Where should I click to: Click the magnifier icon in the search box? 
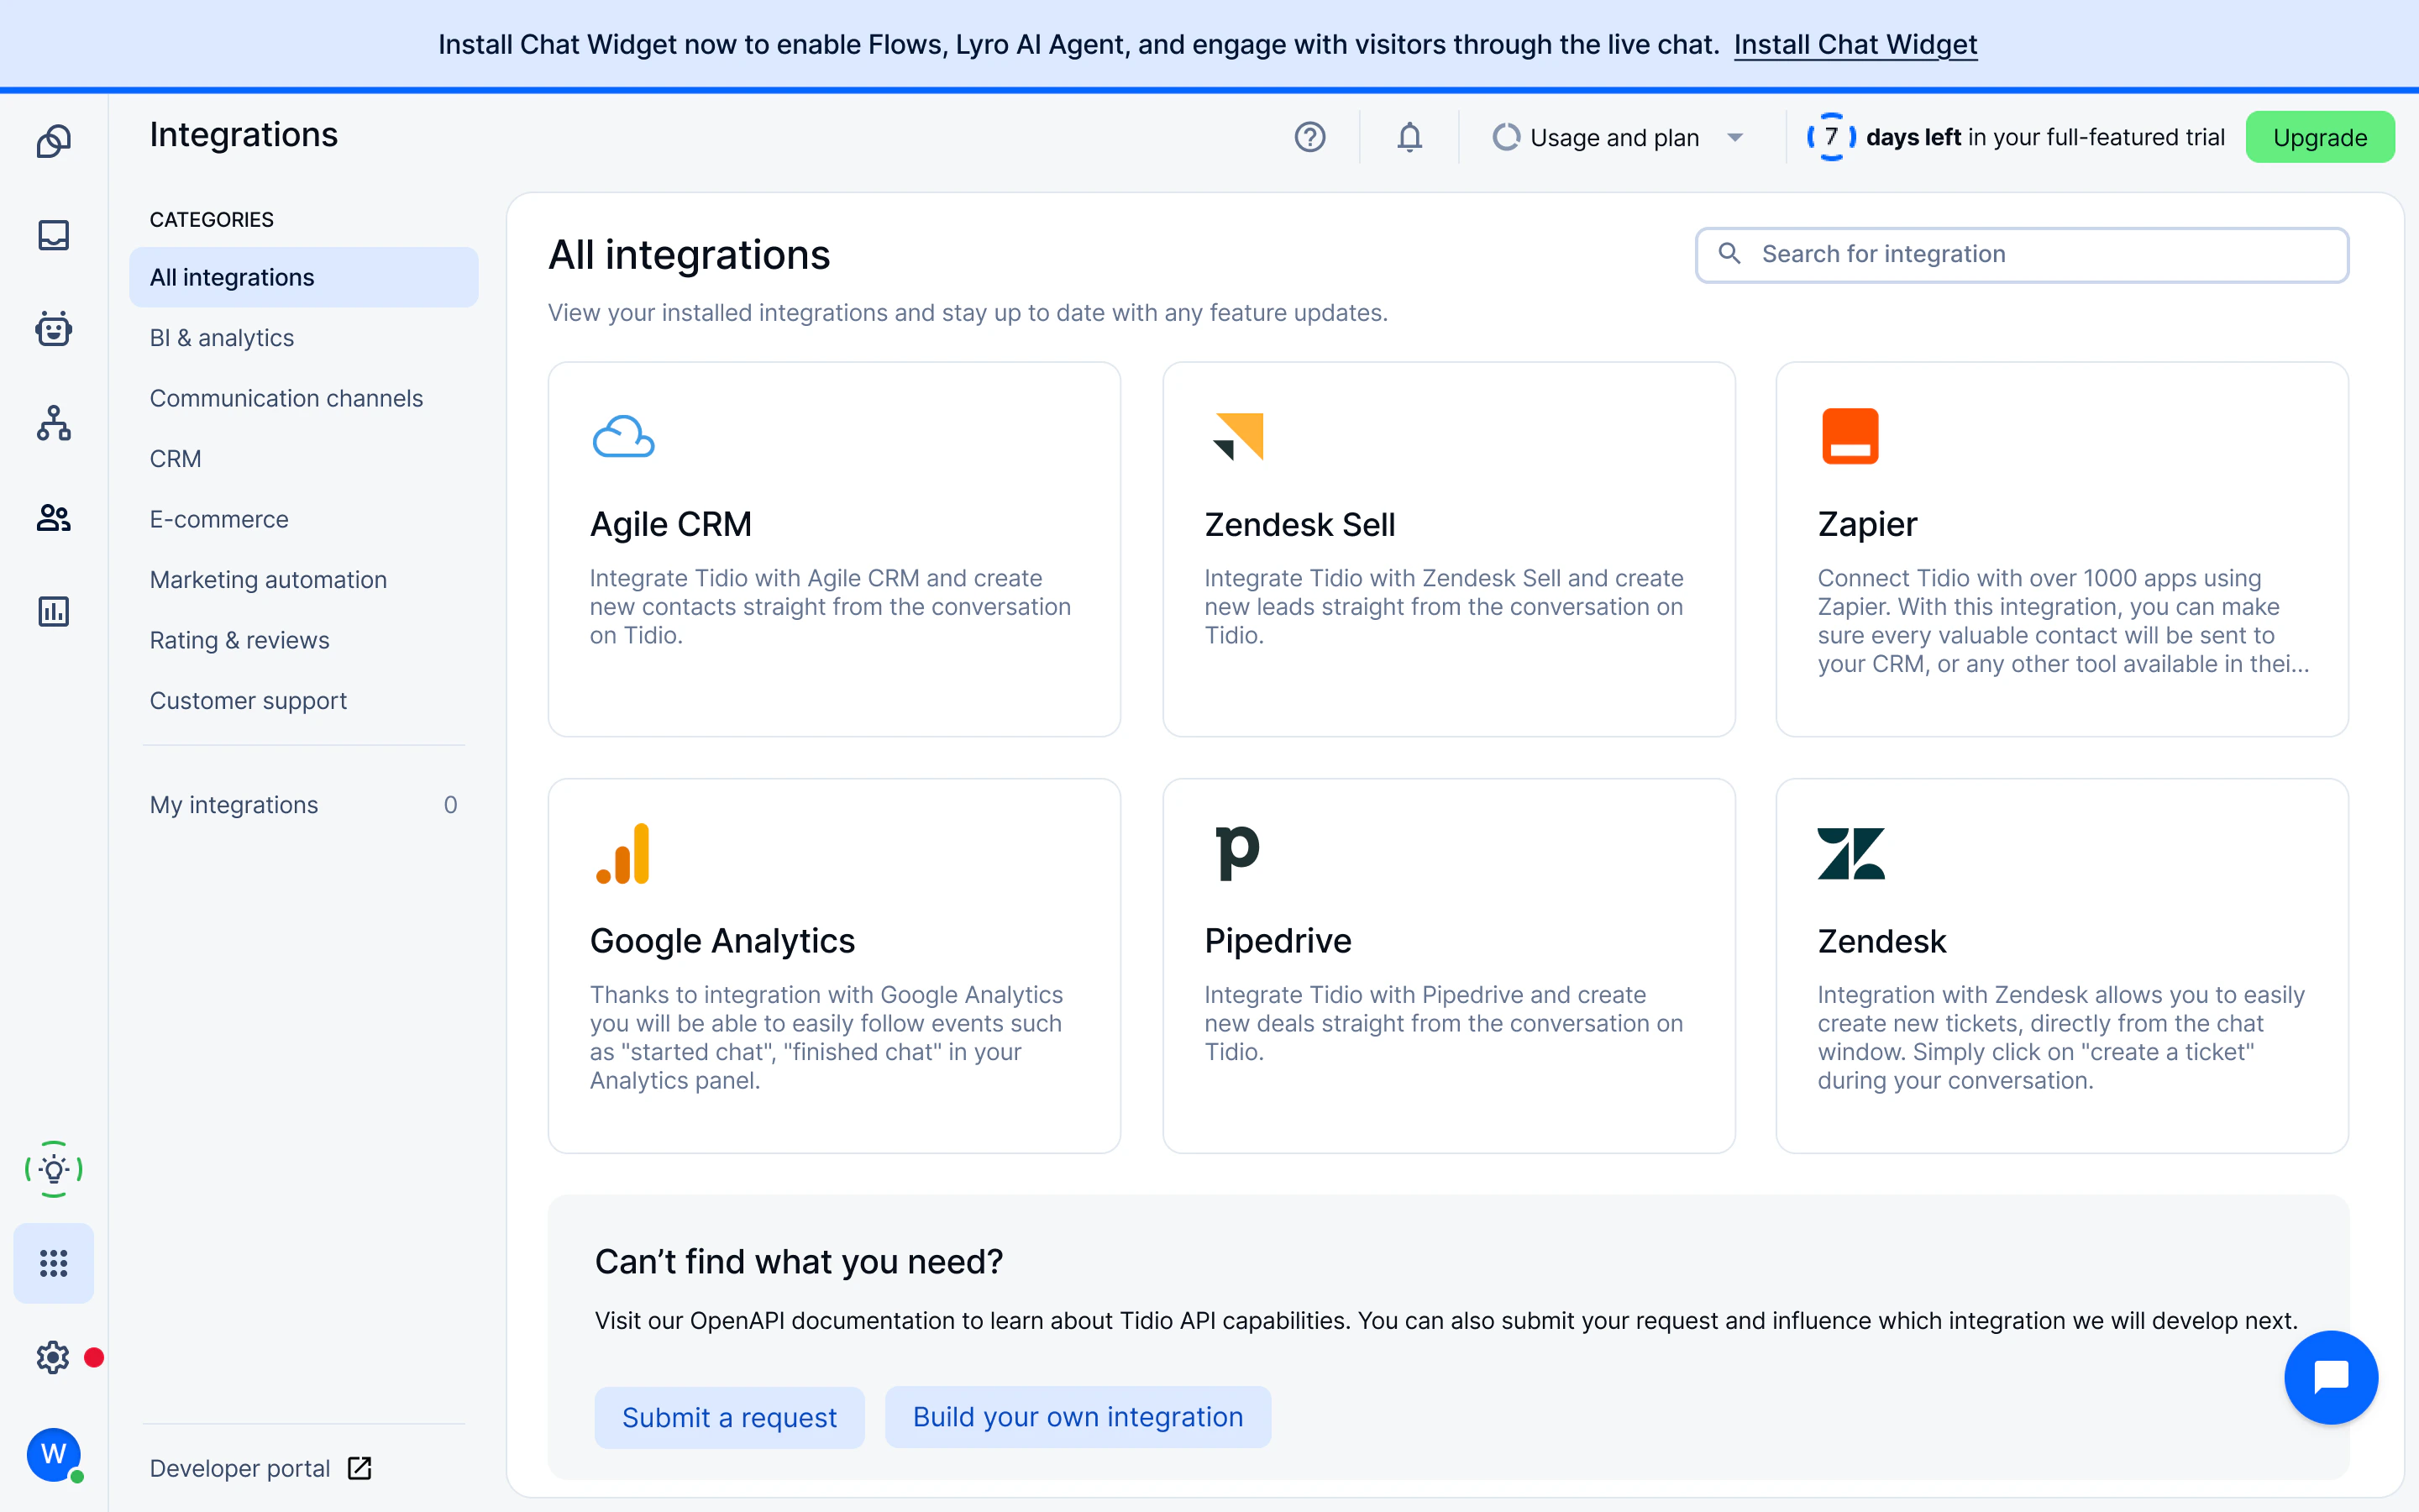[1729, 254]
